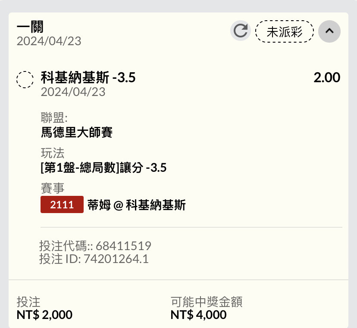The image size is (357, 328).
Task: Click the refresh icon beside 未派彩
Action: [241, 31]
